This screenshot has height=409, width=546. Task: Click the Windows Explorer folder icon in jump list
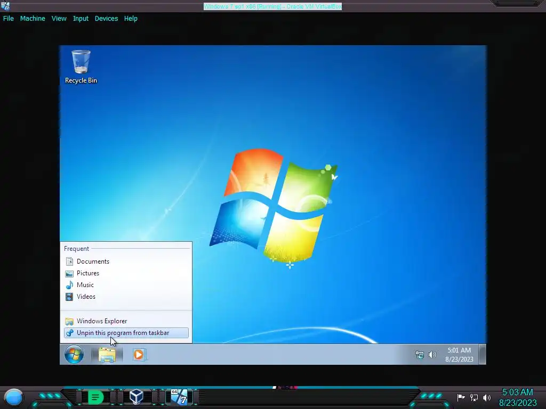(70, 321)
